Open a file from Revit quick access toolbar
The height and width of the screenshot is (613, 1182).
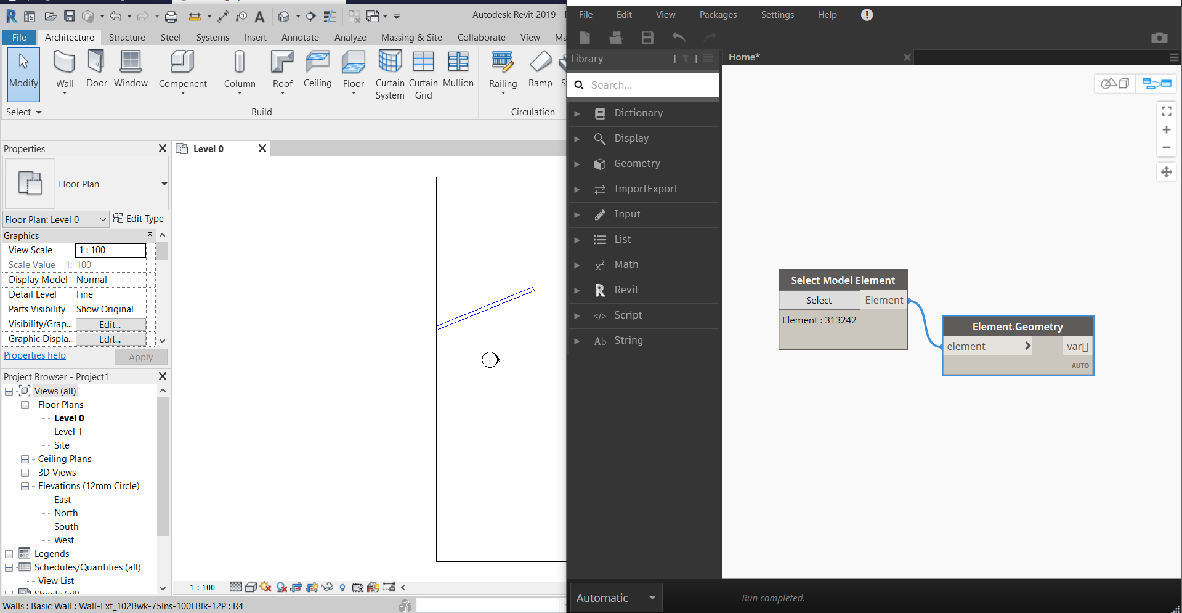point(51,16)
